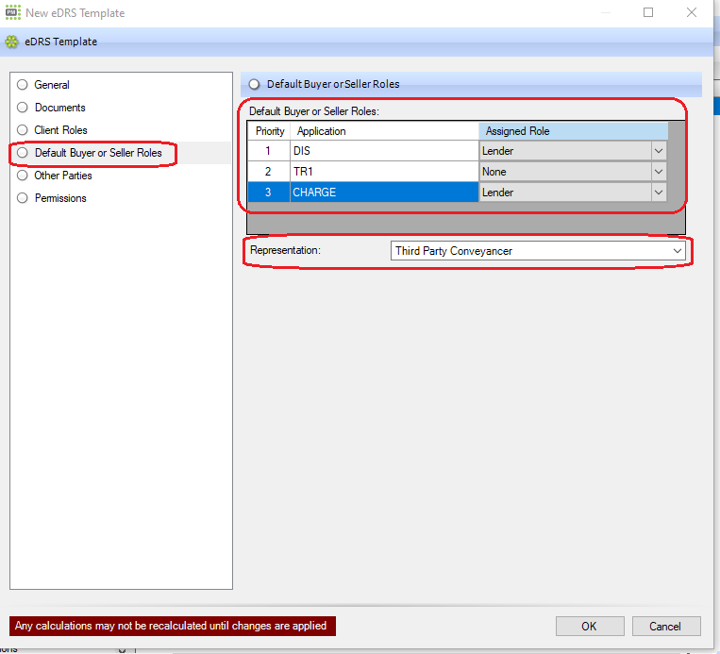The image size is (720, 654).
Task: Select the Other Parties radio option
Action: pyautogui.click(x=22, y=176)
